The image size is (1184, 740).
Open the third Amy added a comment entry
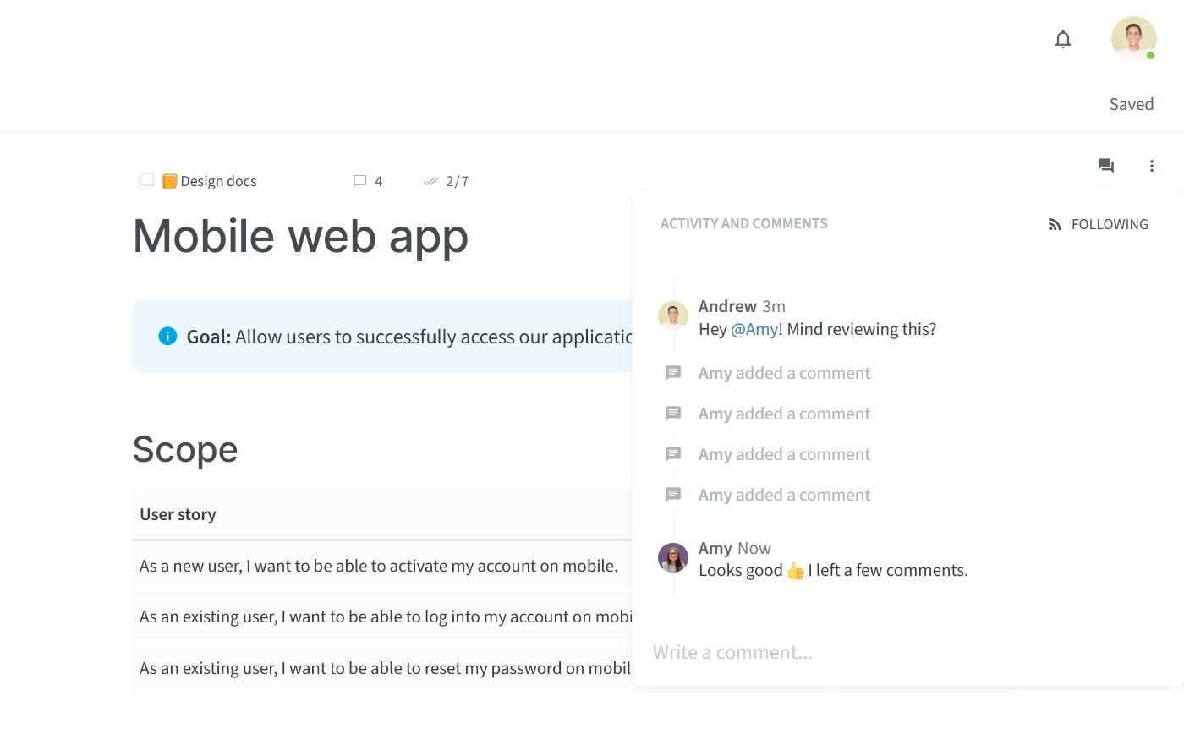pos(784,454)
